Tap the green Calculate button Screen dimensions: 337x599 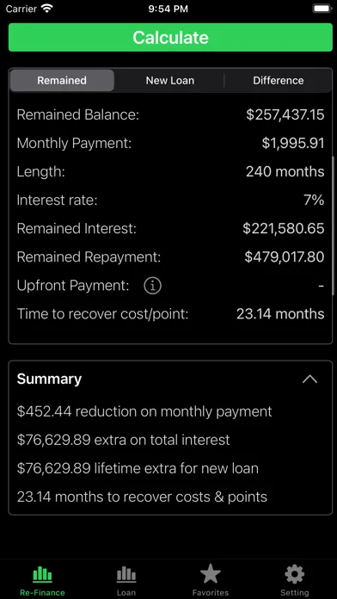pos(170,38)
